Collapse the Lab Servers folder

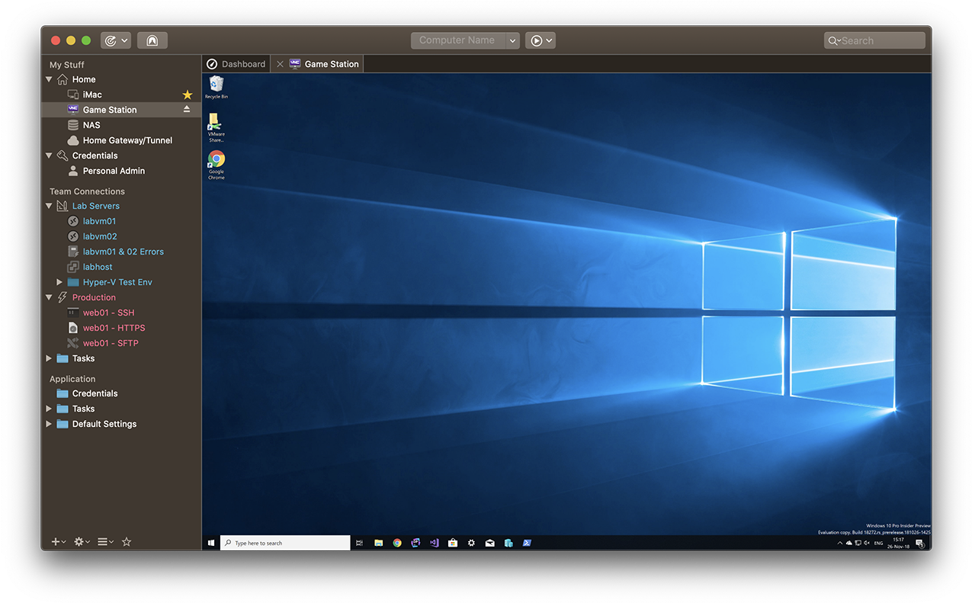tap(50, 206)
